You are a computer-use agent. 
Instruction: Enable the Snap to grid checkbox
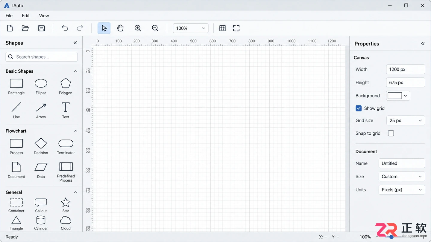coord(391,133)
